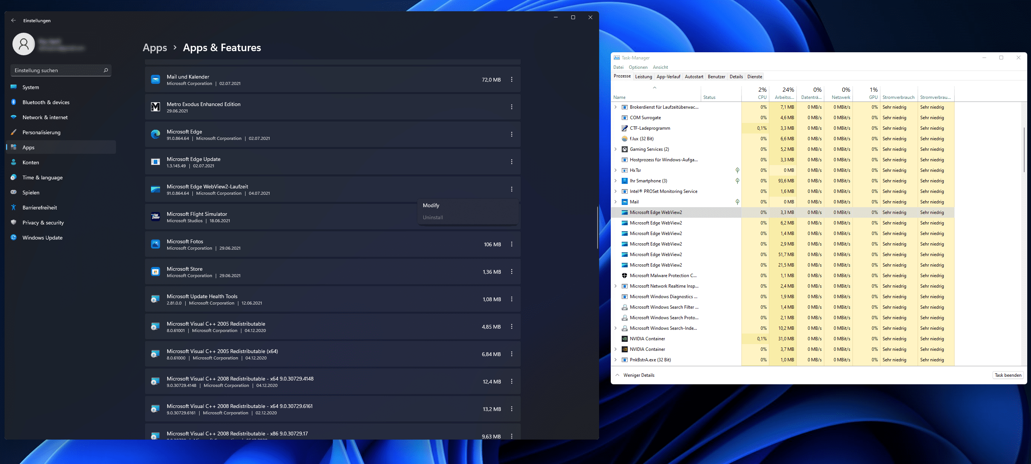
Task: Expand Intel PROSet Monitoring Service row
Action: (616, 191)
